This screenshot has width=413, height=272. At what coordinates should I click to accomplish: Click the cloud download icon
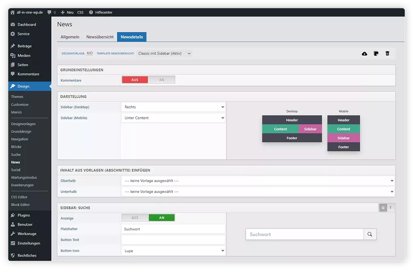[365, 53]
